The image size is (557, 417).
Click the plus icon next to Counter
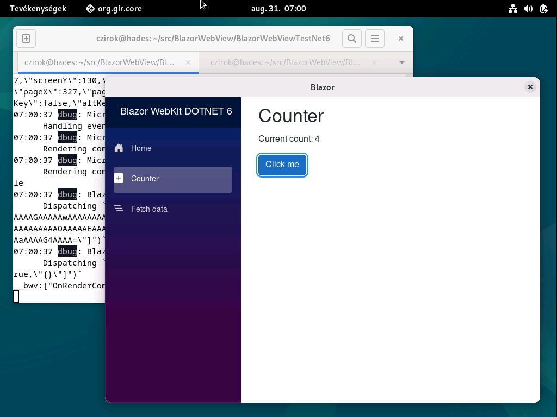tap(119, 177)
